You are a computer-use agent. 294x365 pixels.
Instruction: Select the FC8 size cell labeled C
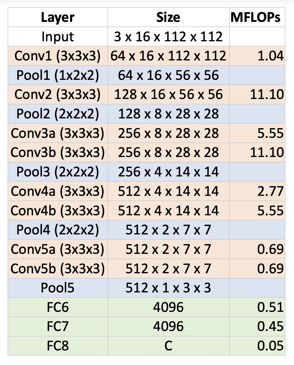(x=168, y=346)
